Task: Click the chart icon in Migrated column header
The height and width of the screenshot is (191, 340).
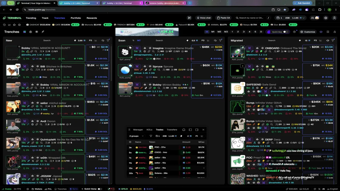Action: pos(321,41)
